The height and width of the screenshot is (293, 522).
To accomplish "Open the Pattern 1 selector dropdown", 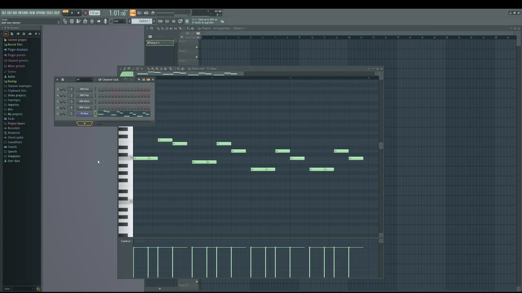I will pyautogui.click(x=143, y=21).
